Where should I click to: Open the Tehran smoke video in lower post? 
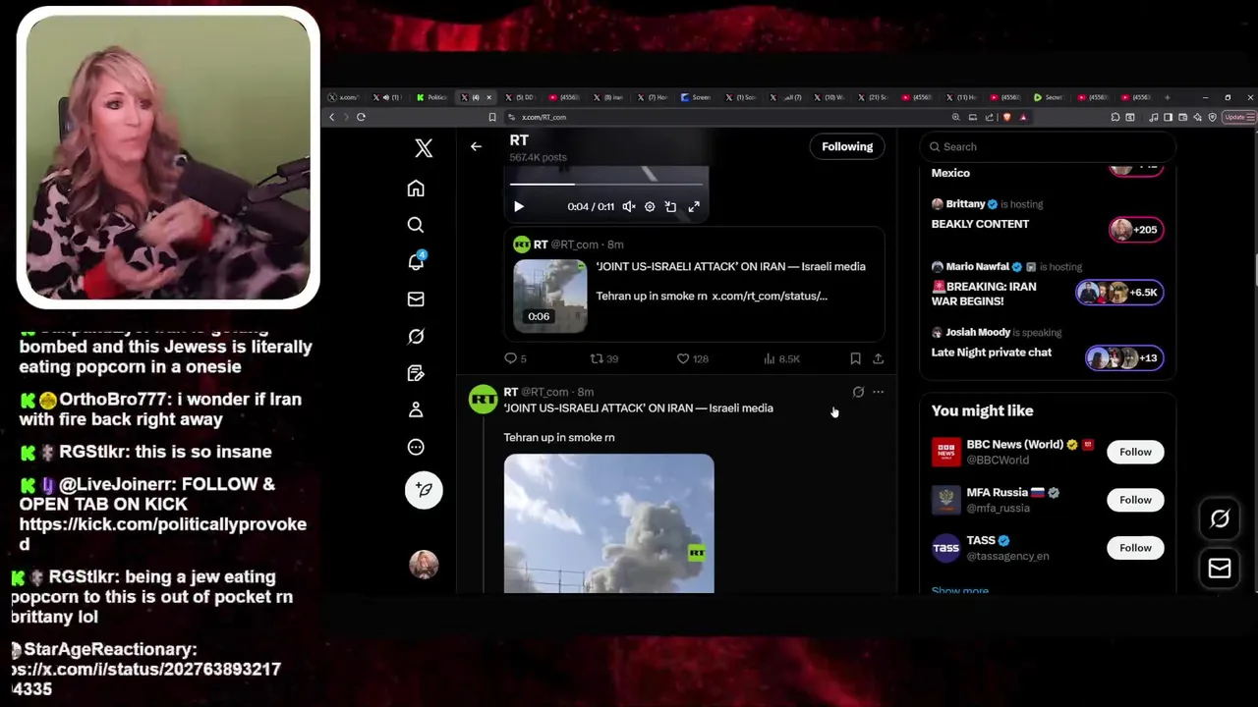point(608,522)
